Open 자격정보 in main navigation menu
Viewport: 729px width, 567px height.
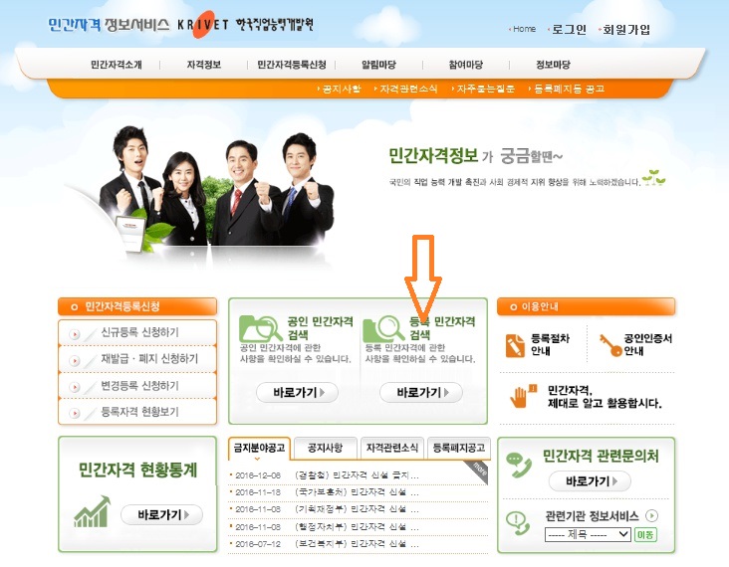[203, 65]
